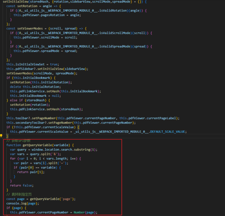Image resolution: width=225 pixels, height=216 pixels.
Task: Click 'this.isInitialViewSet = true;' line
Action: point(33,64)
